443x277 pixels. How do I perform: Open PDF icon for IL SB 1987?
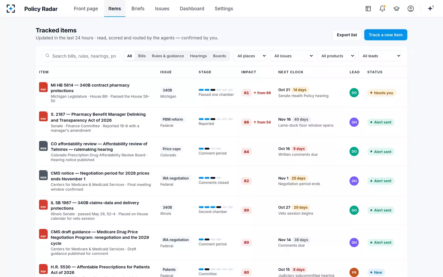pos(43,205)
